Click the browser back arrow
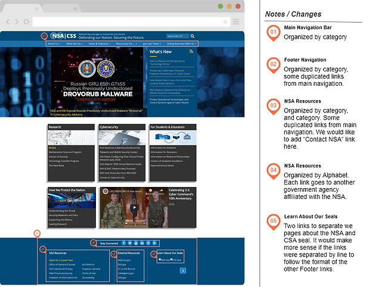 pyautogui.click(x=8, y=22)
